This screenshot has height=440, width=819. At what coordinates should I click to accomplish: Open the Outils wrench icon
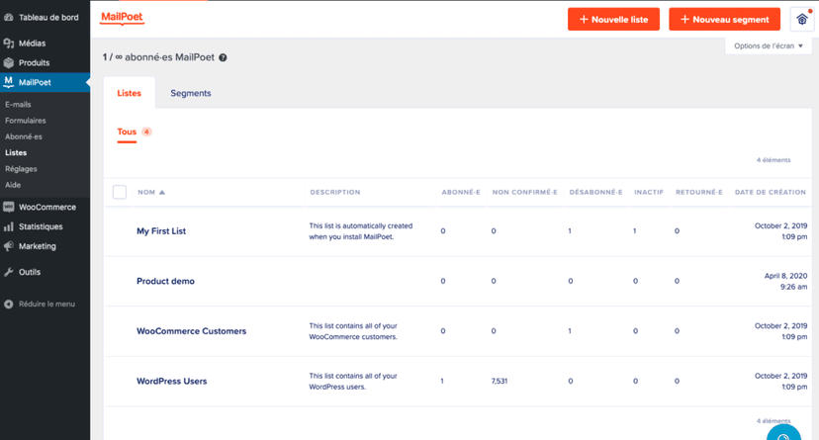9,272
